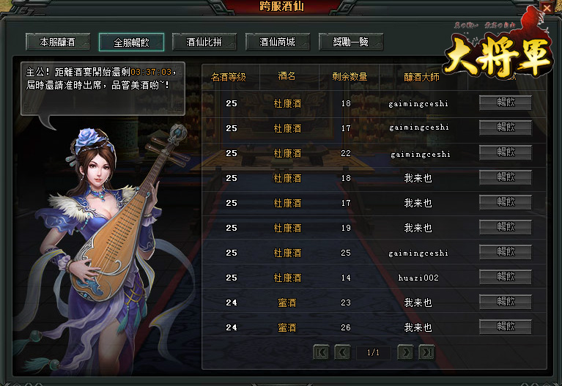The image size is (562, 386).
Task: Close the 跨服酒仙 window
Action: click(547, 7)
